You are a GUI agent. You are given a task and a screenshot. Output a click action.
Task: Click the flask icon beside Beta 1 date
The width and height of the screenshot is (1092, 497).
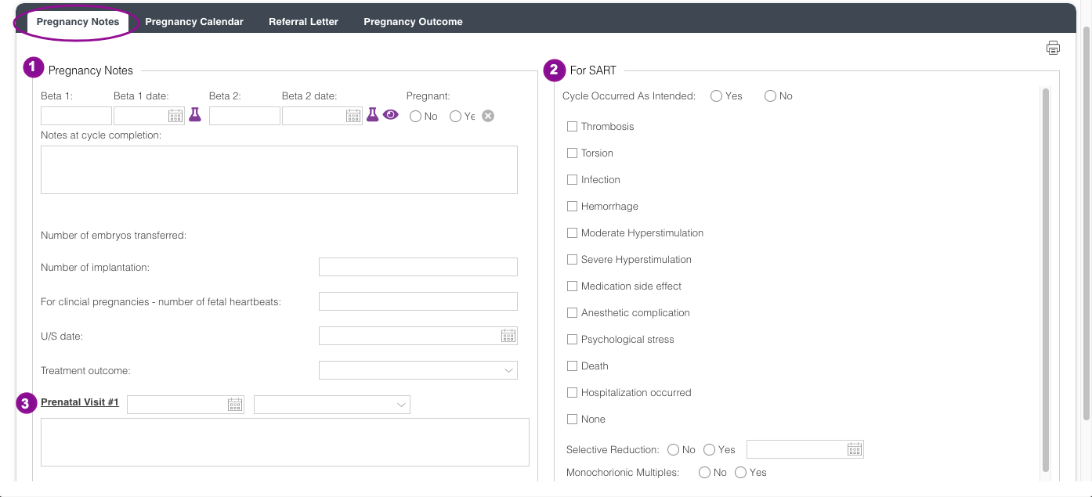pyautogui.click(x=195, y=115)
